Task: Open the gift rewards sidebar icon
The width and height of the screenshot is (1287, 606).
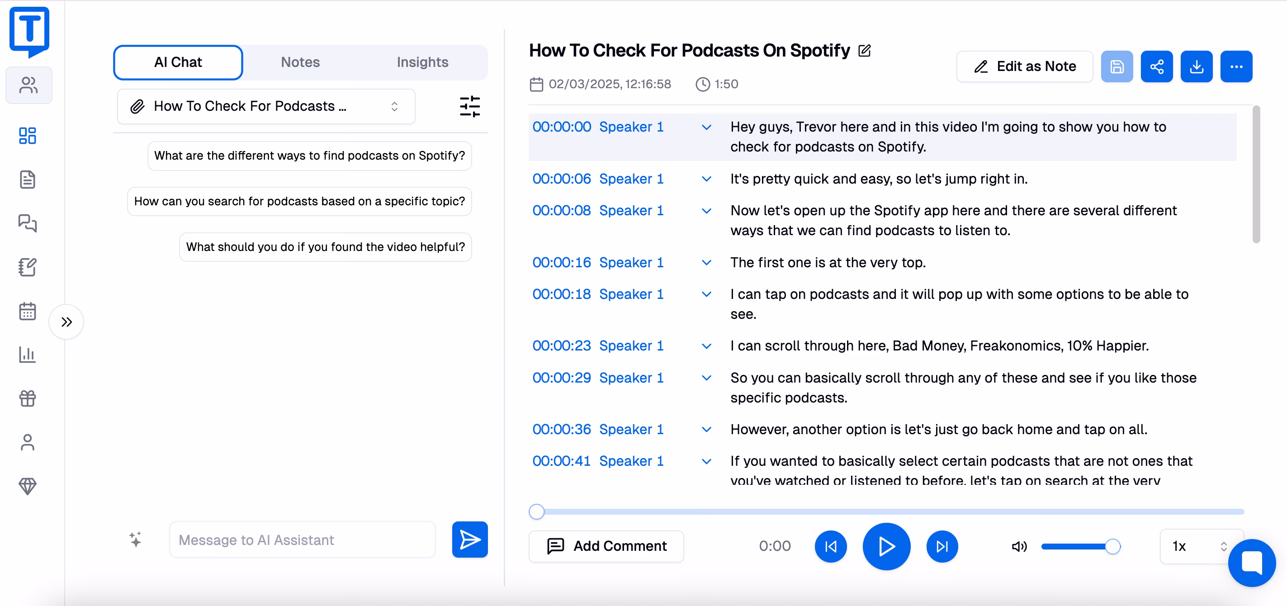Action: (28, 399)
